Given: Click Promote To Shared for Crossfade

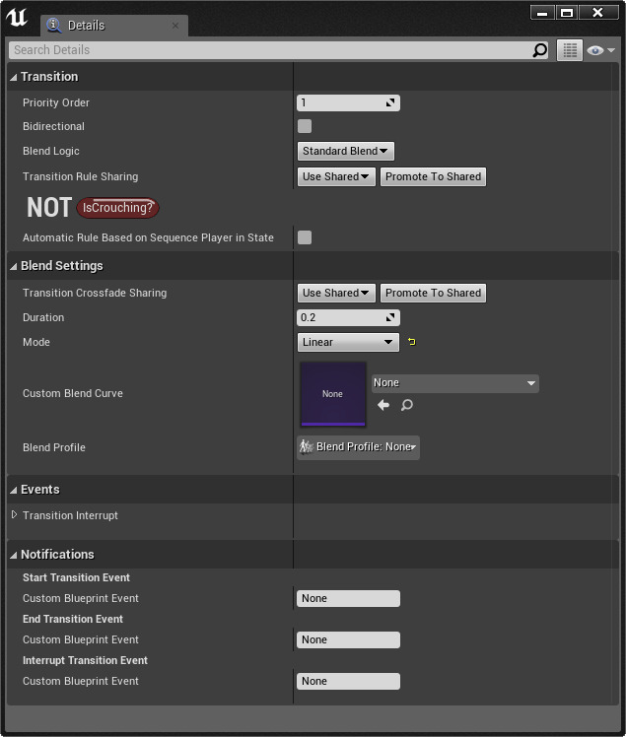Looking at the screenshot, I should coord(433,293).
